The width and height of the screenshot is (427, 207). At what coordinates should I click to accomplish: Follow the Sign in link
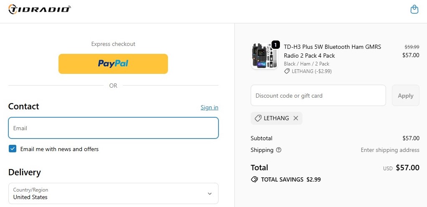[x=209, y=107]
